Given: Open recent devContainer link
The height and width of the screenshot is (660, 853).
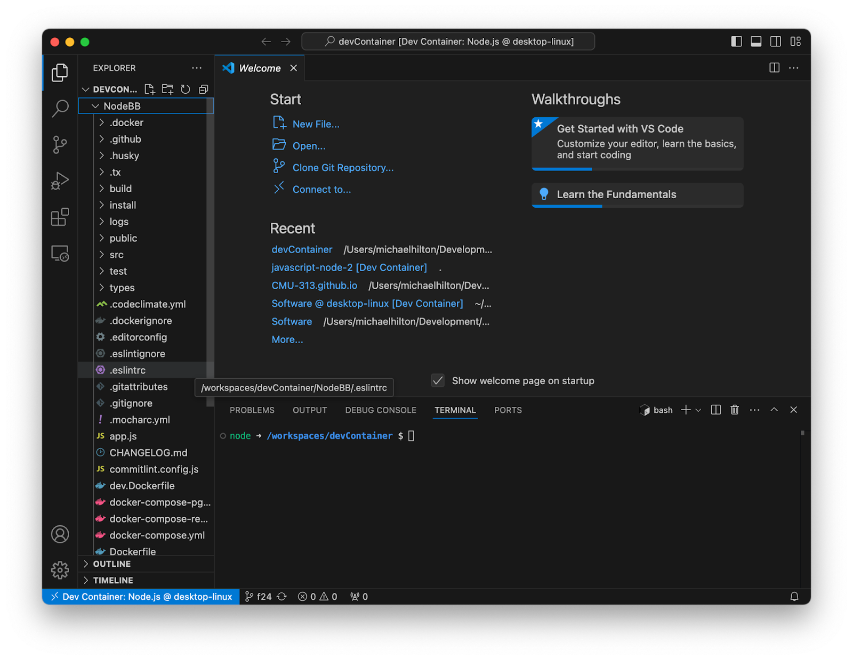Looking at the screenshot, I should click(302, 249).
